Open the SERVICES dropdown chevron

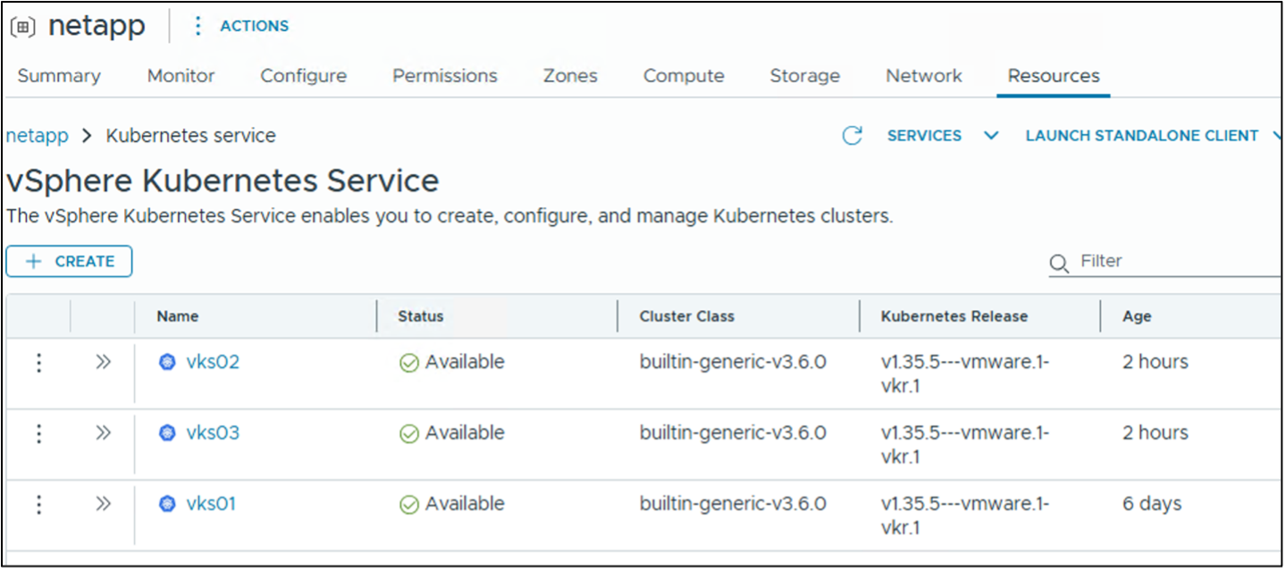click(991, 136)
